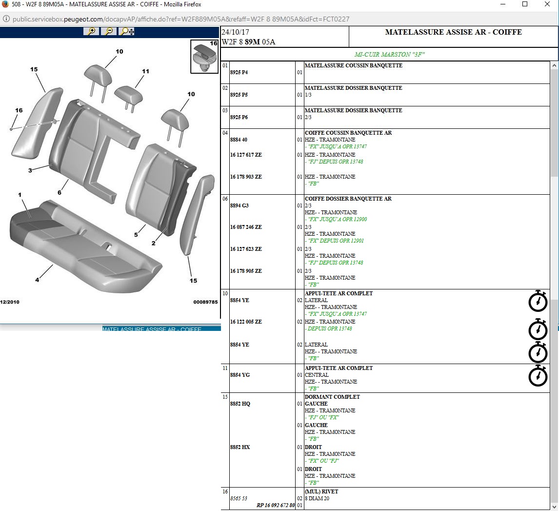The width and height of the screenshot is (559, 511).
Task: Click stopwatch icon for 8854 YG central headrest
Action: [538, 375]
